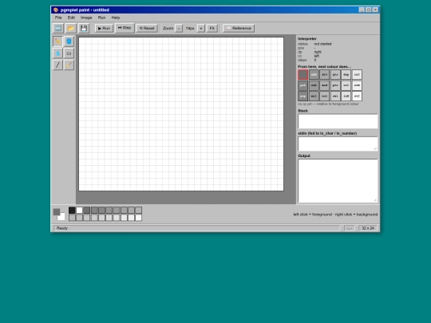Open a file with the folder icon
Screen dimensions: 431x323
71,28
